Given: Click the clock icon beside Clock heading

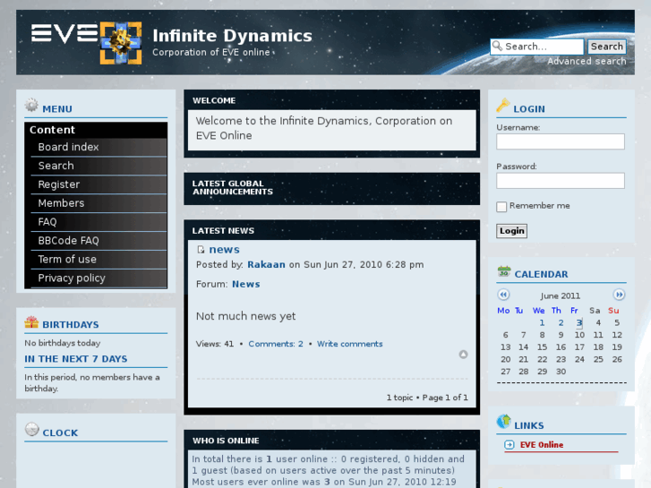Looking at the screenshot, I should (x=31, y=429).
